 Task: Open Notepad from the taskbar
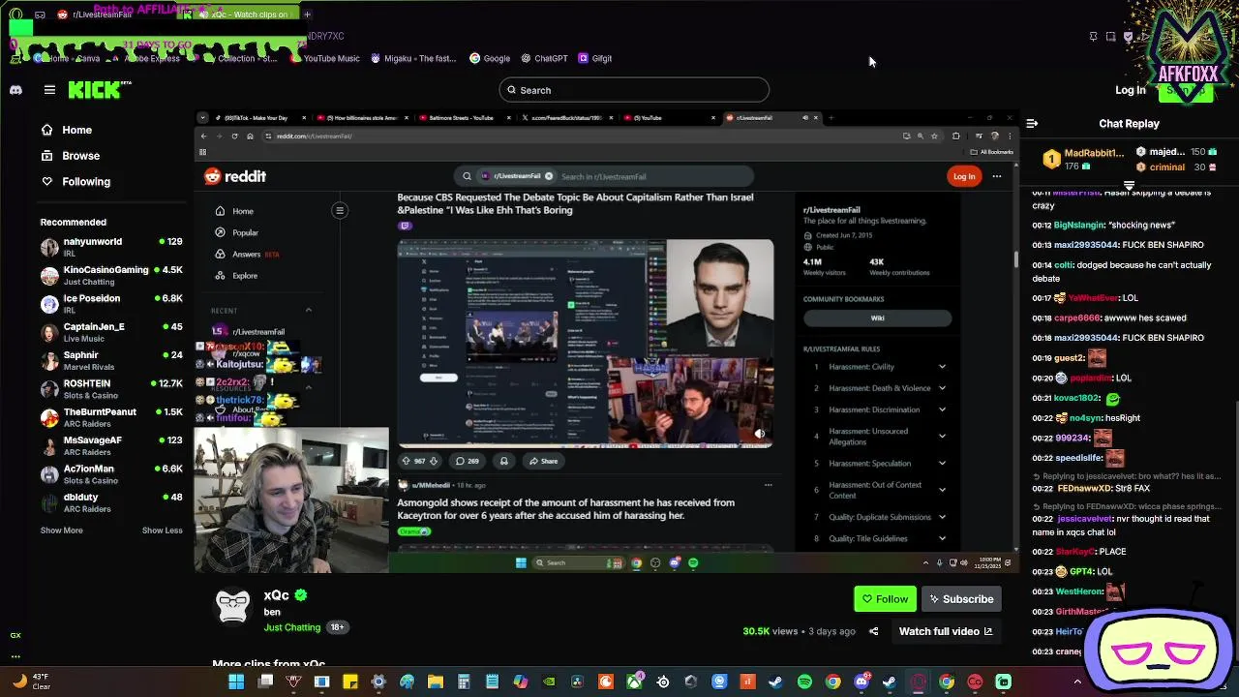point(492,682)
